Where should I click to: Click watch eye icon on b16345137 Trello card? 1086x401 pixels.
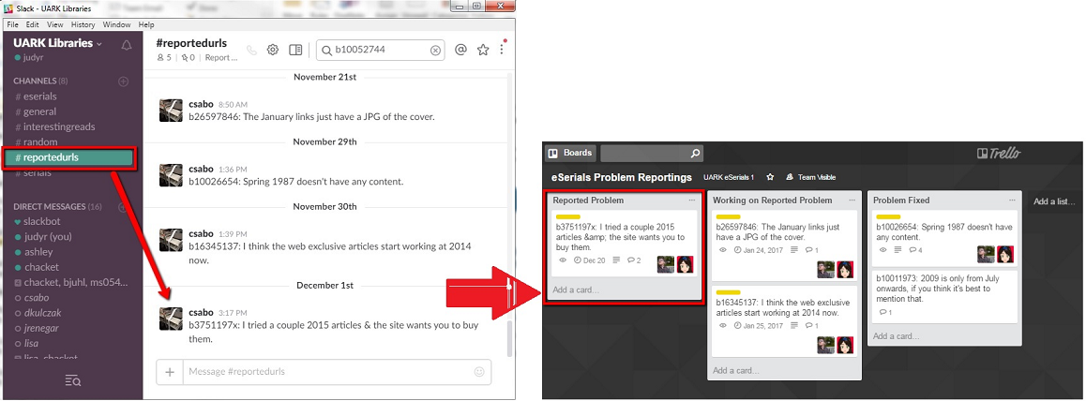click(723, 325)
